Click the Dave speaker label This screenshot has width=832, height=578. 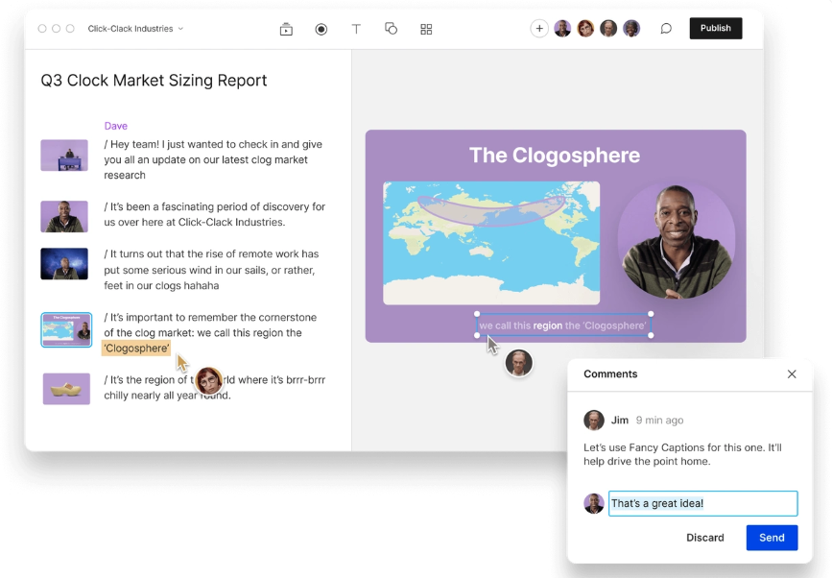click(115, 126)
